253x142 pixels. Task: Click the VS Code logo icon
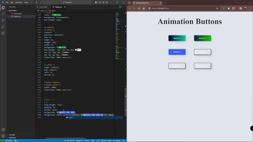[2, 2]
